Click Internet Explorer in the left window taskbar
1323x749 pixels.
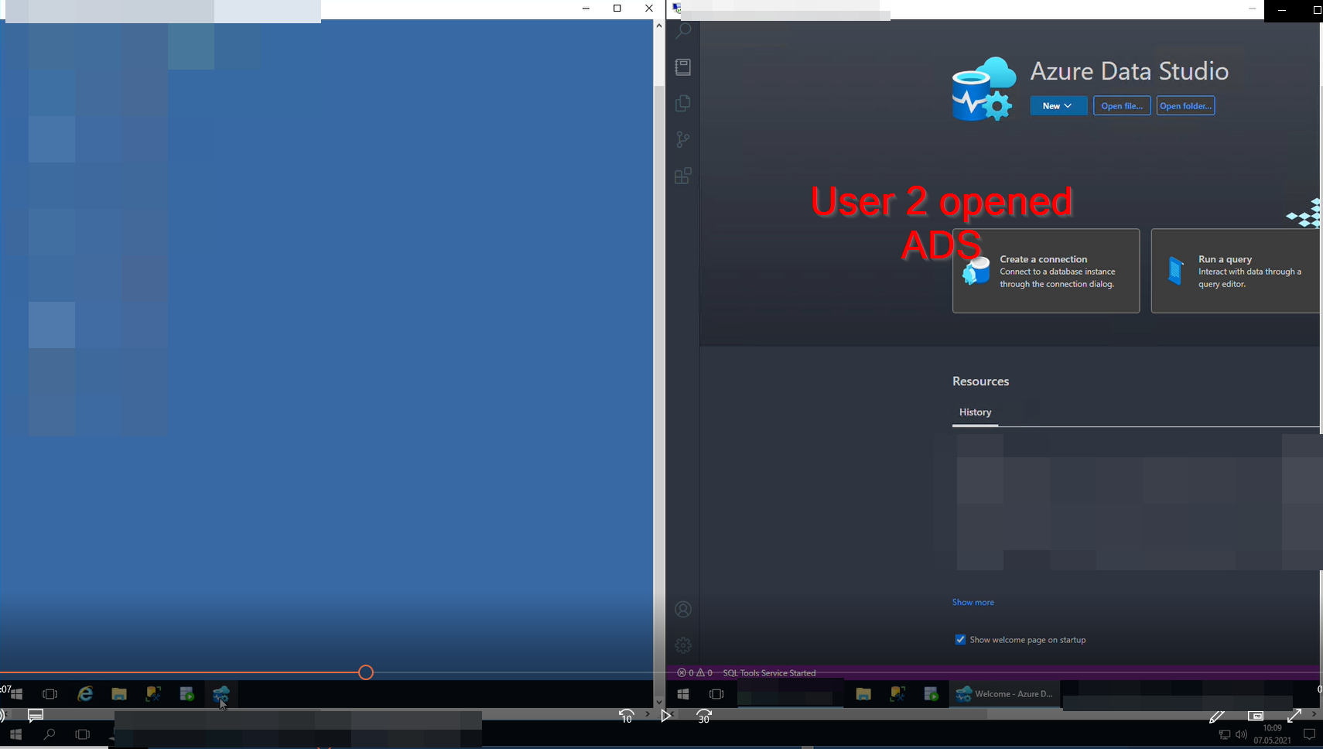pyautogui.click(x=85, y=694)
